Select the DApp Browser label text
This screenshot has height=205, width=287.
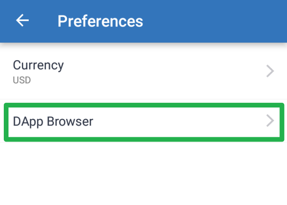[53, 122]
